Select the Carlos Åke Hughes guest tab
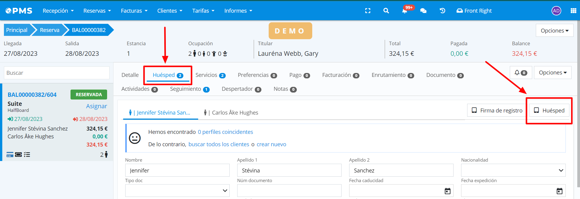 pyautogui.click(x=231, y=113)
